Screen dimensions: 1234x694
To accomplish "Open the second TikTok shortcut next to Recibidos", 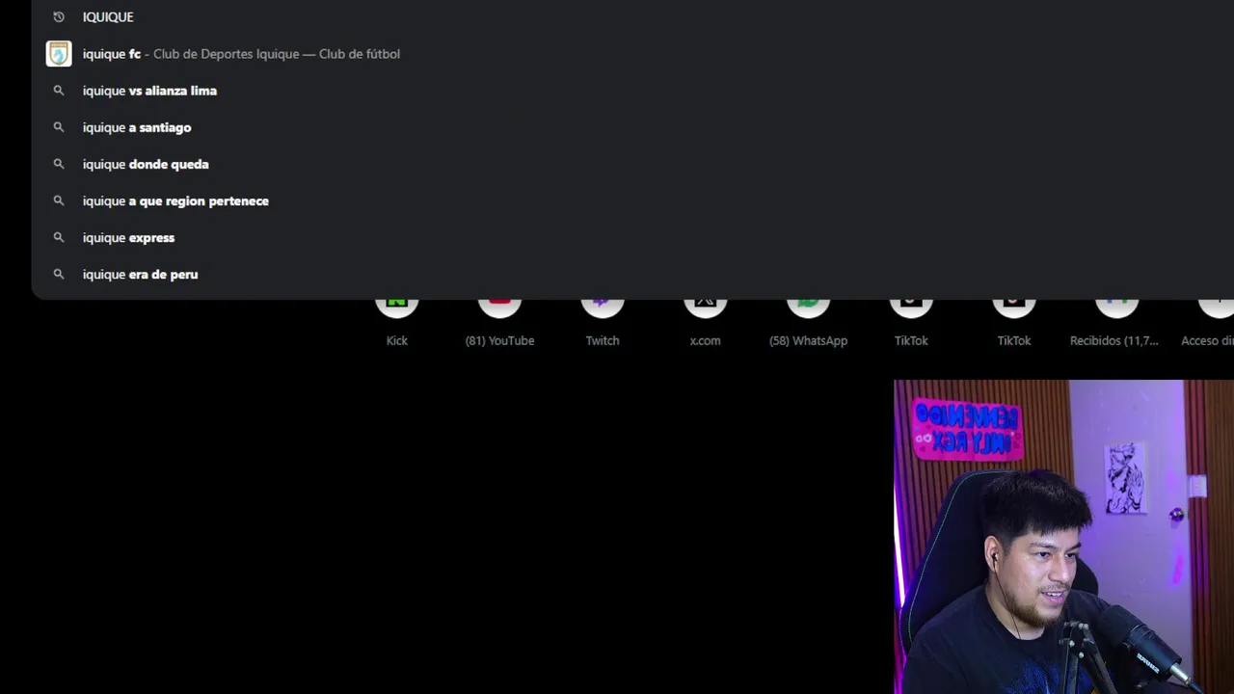I will (1014, 323).
